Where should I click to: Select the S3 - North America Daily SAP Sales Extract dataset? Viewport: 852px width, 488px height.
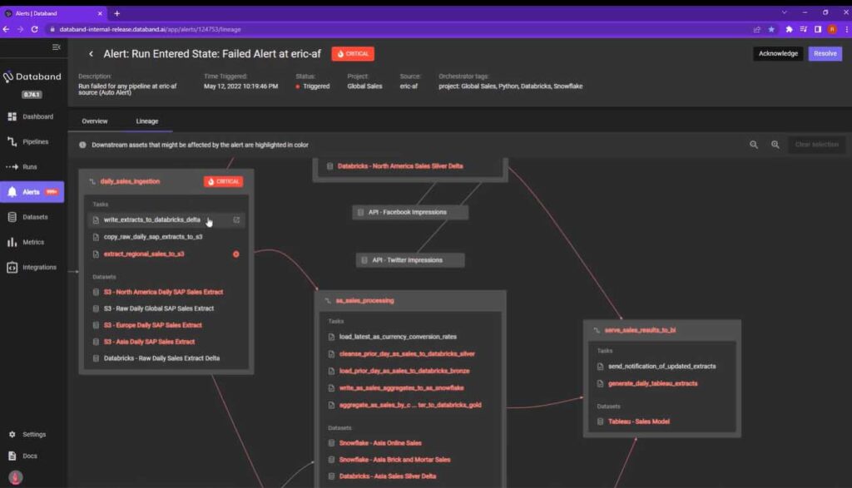point(163,292)
